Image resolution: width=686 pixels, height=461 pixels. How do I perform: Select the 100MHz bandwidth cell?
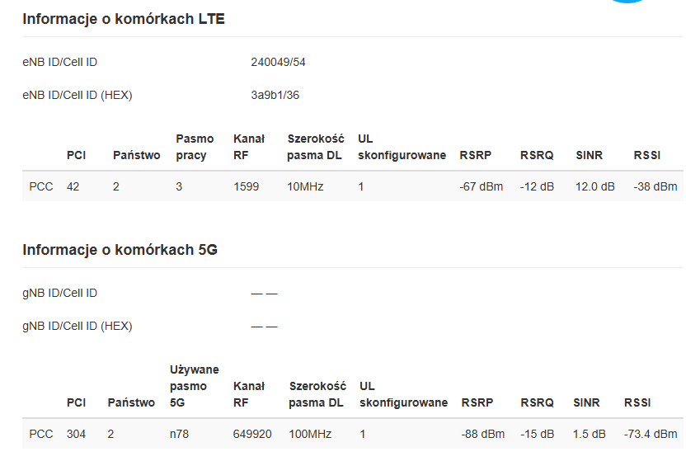click(x=310, y=434)
